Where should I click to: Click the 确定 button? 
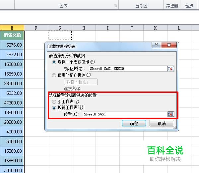pos(134,123)
